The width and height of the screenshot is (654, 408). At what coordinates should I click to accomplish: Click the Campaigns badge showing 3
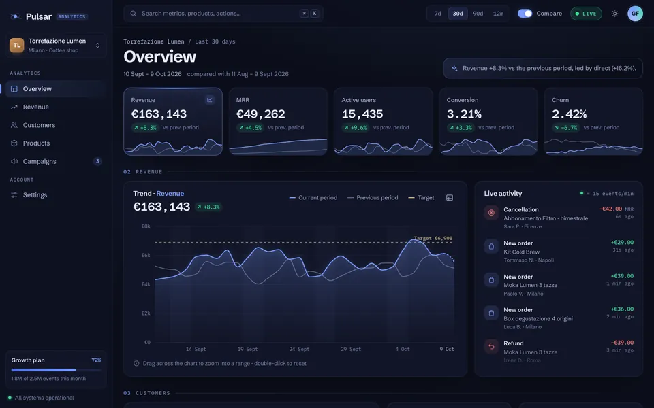coord(97,161)
